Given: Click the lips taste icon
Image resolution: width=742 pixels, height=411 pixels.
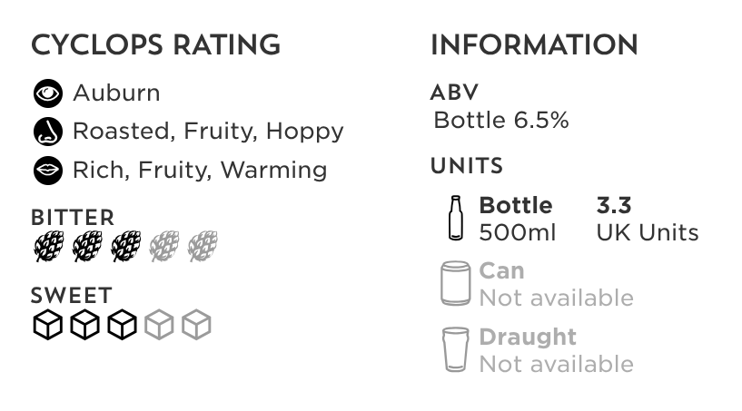Looking at the screenshot, I should pos(48,171).
